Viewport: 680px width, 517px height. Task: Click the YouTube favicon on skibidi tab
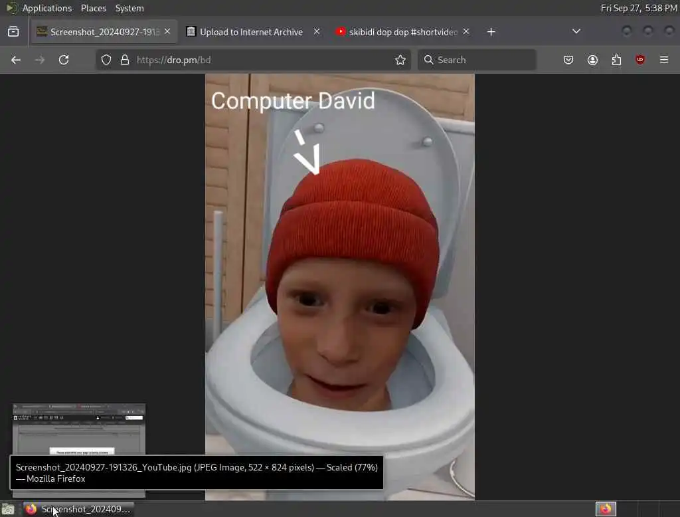(x=341, y=31)
